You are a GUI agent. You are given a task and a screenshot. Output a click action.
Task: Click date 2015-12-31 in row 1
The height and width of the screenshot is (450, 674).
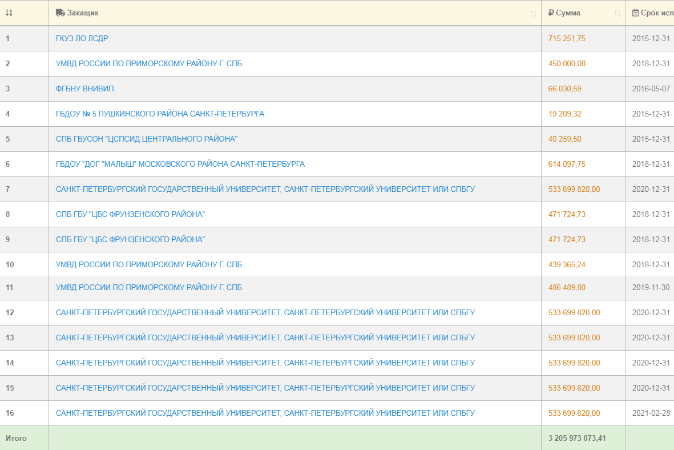pos(651,38)
